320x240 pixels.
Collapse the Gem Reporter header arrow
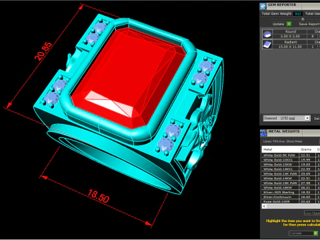pos(303,19)
